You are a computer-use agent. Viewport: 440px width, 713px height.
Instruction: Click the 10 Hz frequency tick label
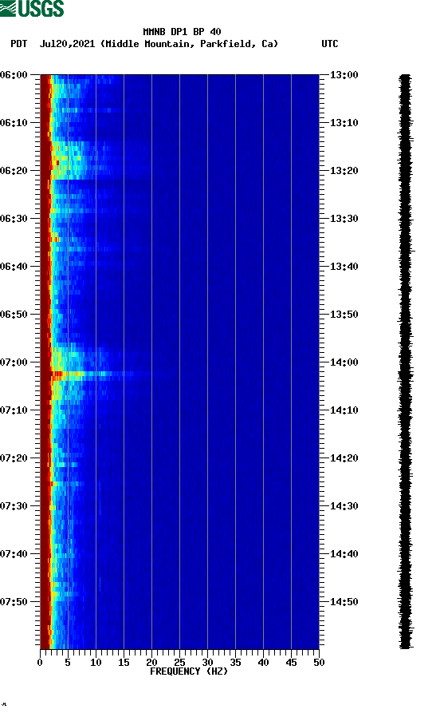(96, 663)
